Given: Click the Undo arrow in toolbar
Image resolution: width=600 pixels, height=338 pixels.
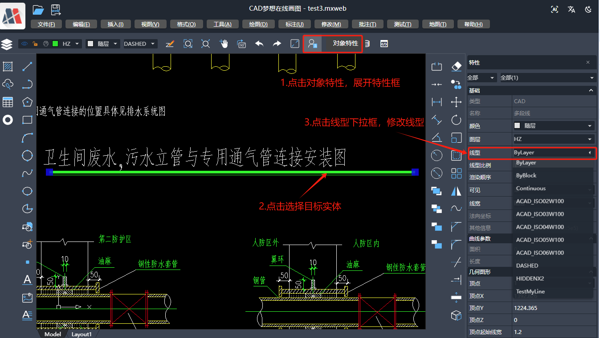Looking at the screenshot, I should (x=259, y=44).
